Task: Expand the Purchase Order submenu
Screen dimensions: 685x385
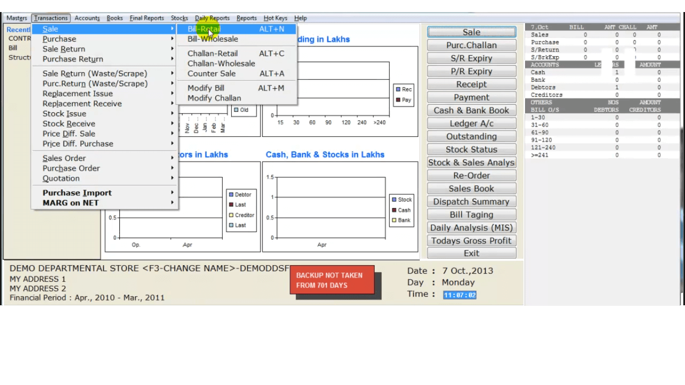Action: click(x=105, y=168)
